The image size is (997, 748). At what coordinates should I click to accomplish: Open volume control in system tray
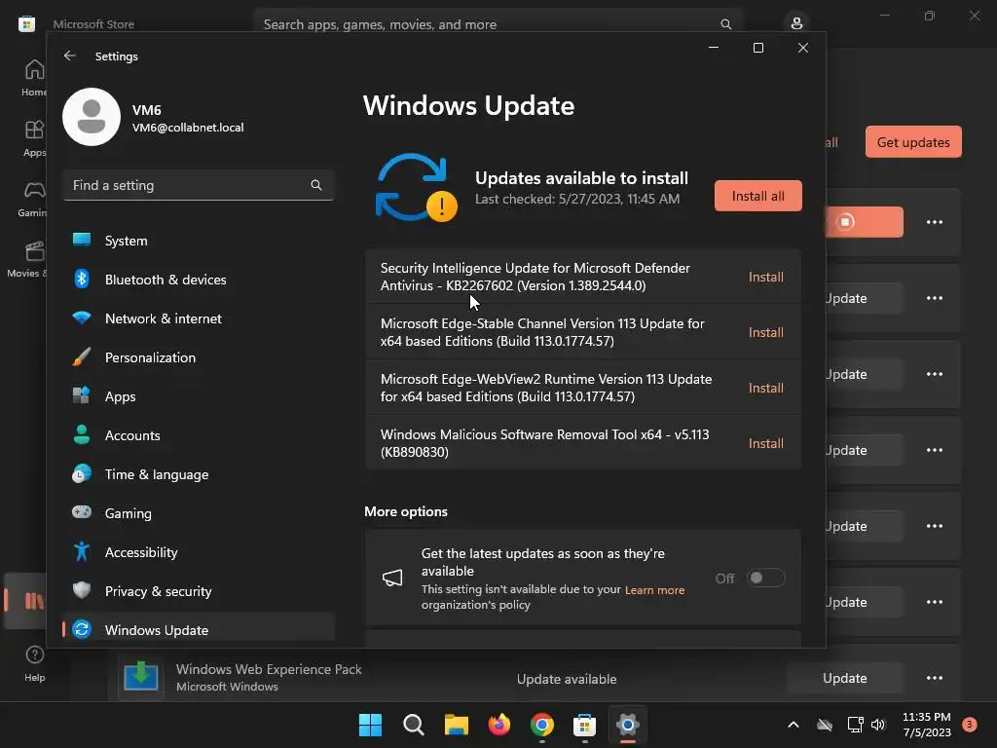[x=878, y=725]
